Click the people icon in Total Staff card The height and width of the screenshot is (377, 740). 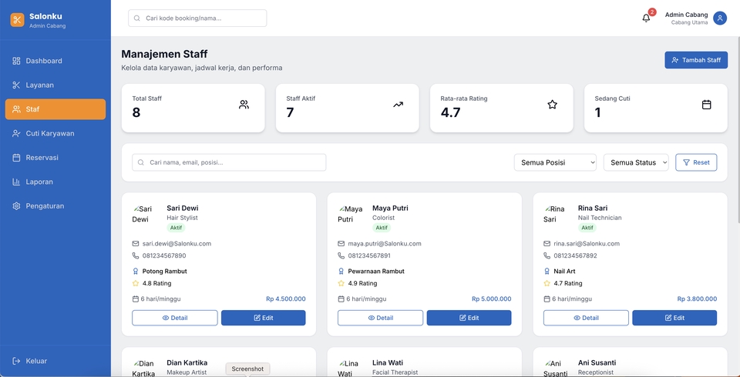244,105
